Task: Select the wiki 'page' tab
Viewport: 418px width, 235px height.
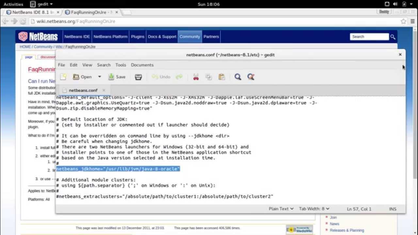Action: tap(29, 57)
